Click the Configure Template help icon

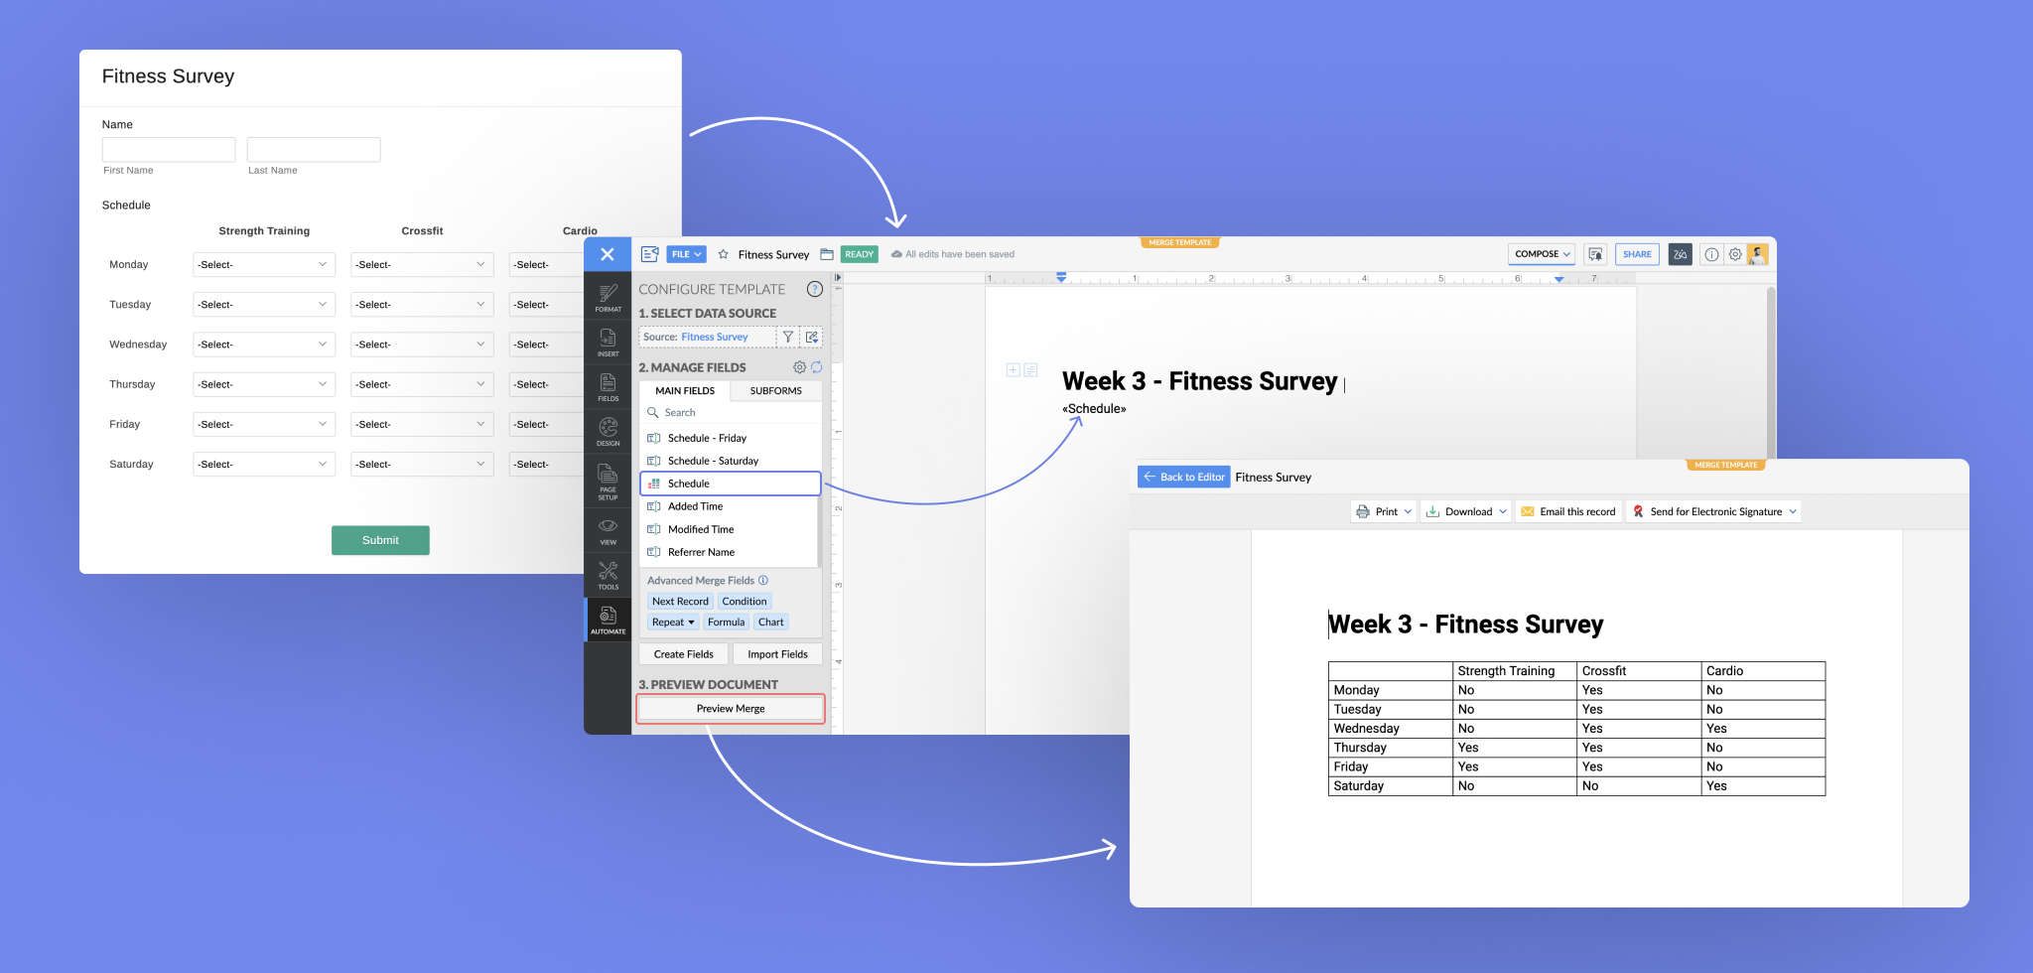click(814, 289)
